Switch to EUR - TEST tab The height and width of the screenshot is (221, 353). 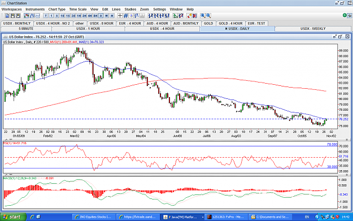(x=256, y=23)
